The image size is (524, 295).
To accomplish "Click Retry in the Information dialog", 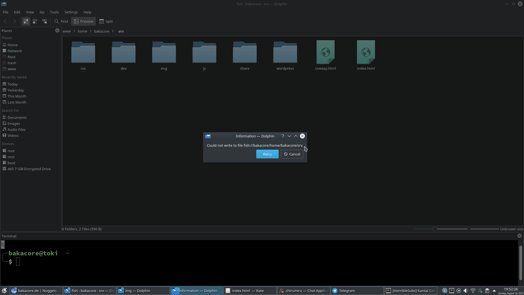I will (267, 154).
